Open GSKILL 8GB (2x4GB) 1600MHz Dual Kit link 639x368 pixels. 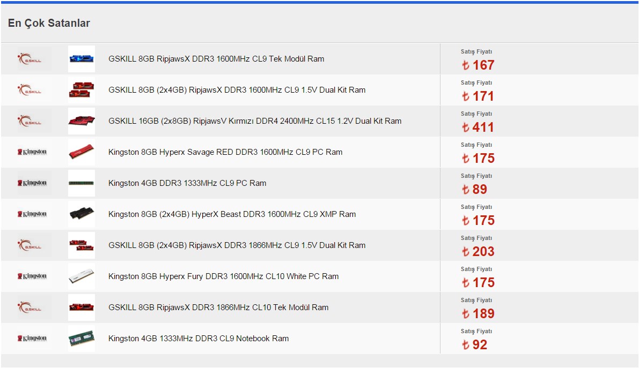pos(237,90)
